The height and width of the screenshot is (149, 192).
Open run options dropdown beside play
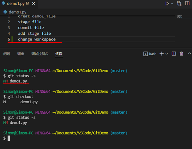point(172,3)
